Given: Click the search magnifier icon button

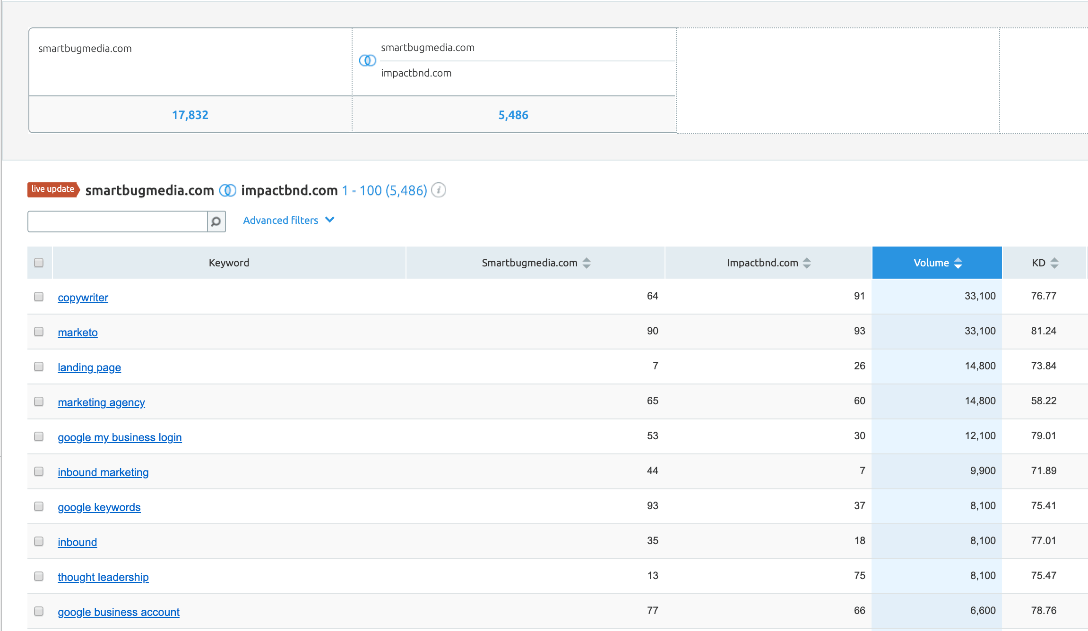Looking at the screenshot, I should coord(216,222).
